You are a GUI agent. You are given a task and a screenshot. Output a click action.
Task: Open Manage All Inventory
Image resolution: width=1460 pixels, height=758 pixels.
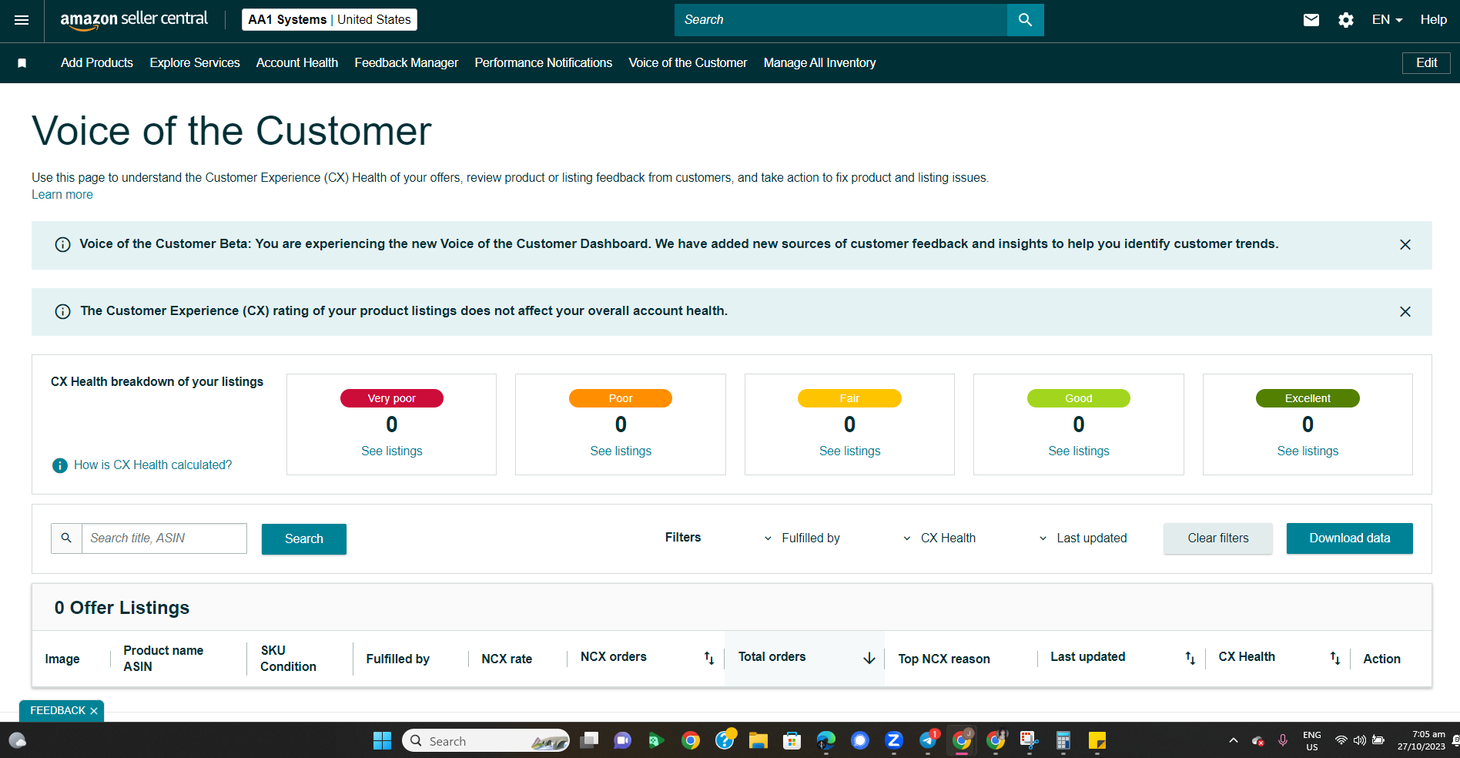(x=820, y=63)
